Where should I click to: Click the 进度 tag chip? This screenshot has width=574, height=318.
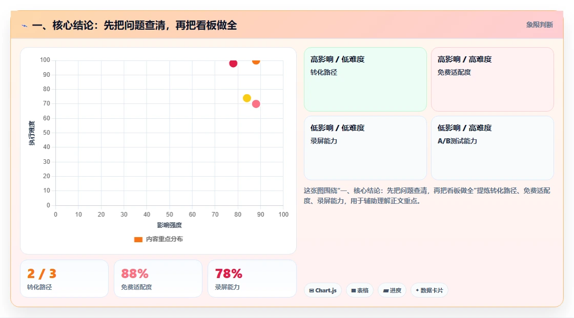tap(392, 290)
